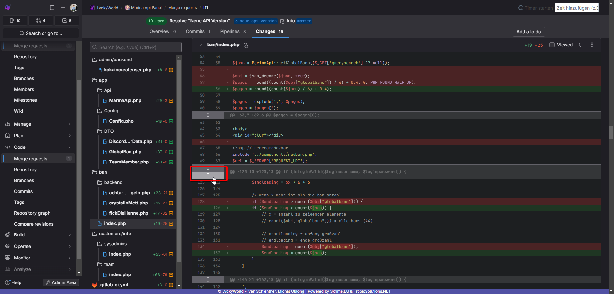Viewport: 614px width, 294px height.
Task: Click the file search input field
Action: (x=136, y=47)
